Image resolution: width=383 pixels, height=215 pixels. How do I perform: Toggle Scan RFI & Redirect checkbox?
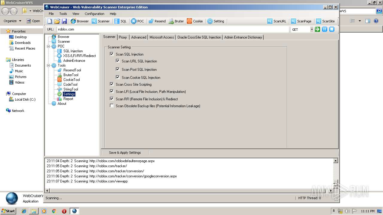coord(112,99)
